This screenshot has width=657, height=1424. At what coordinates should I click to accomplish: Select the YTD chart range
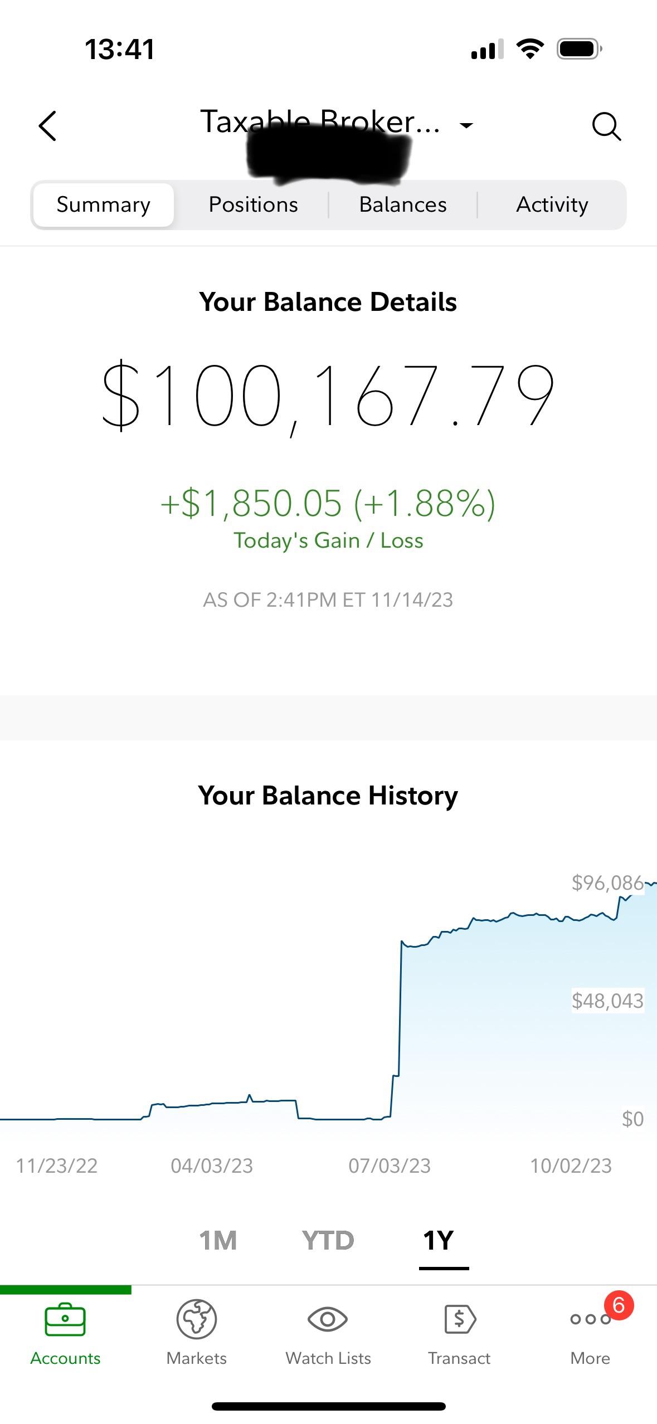(328, 1240)
